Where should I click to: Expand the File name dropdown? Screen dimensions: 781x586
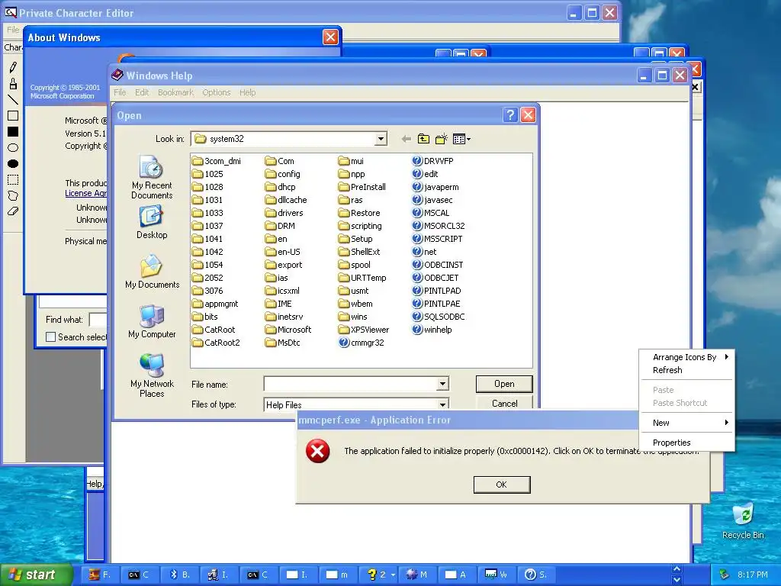click(x=442, y=384)
